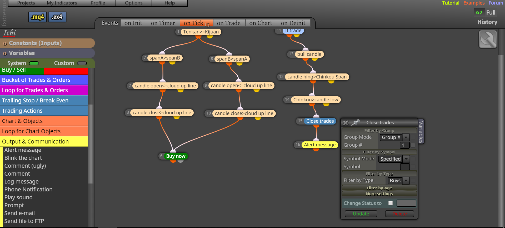Open the wrench tools icon
This screenshot has height=228, width=505.
488,39
